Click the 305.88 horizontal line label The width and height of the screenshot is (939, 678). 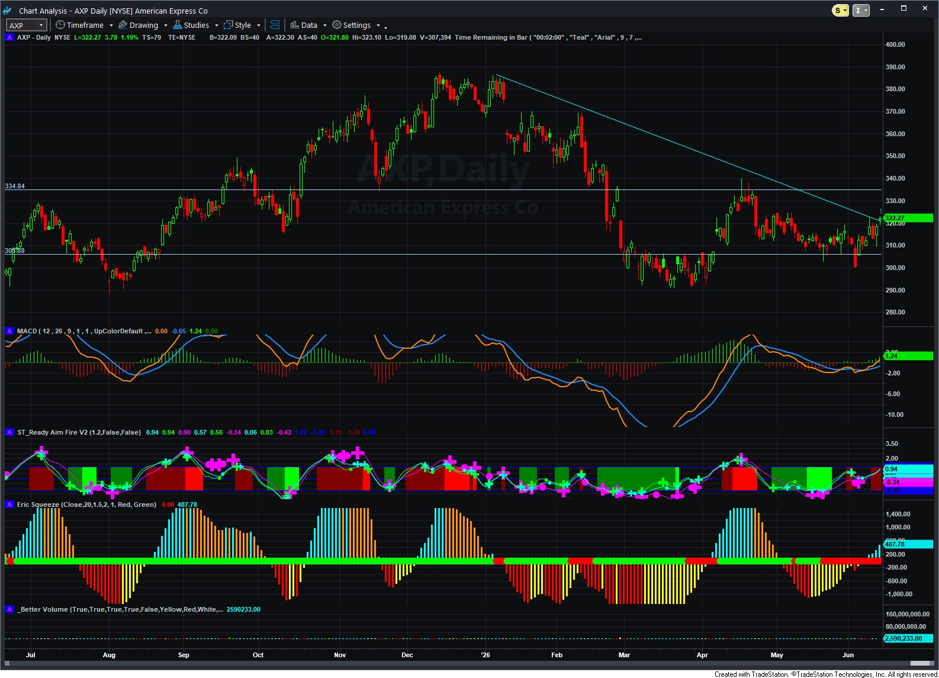coord(15,250)
